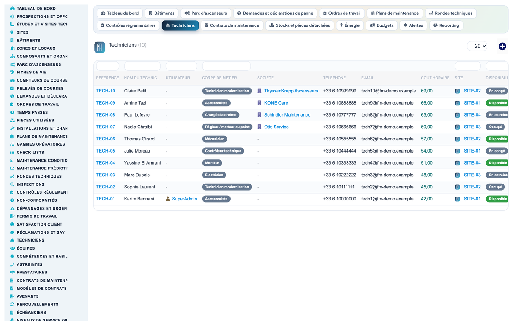Click the Fiches de vie history icon
This screenshot has height=321, width=518.
(x=12, y=72)
